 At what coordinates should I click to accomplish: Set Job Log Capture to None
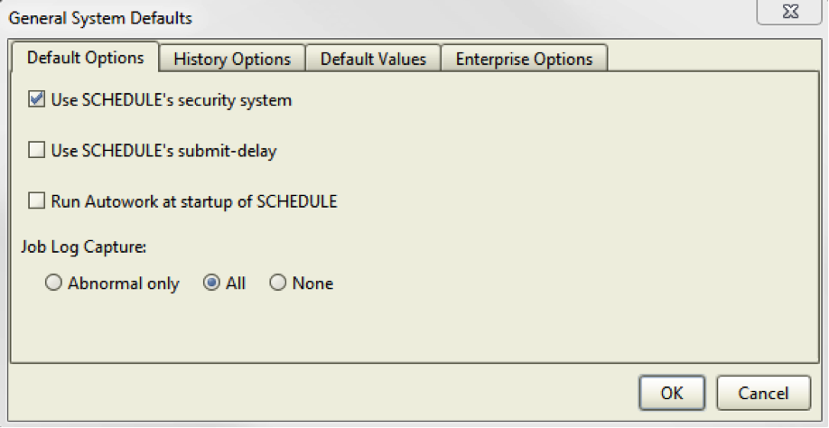coord(278,283)
